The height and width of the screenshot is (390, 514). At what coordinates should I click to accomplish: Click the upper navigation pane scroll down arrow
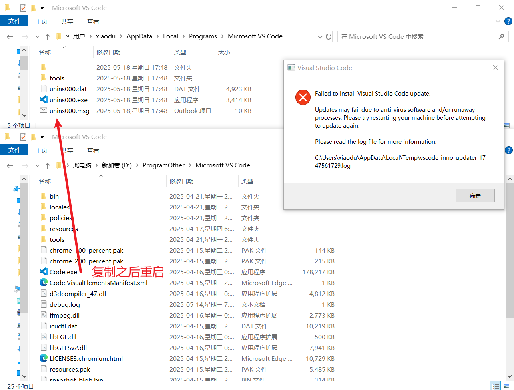click(x=24, y=115)
